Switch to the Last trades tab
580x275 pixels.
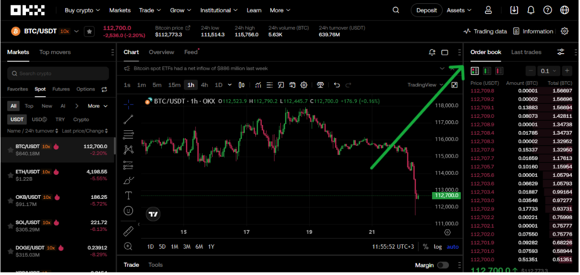[526, 52]
